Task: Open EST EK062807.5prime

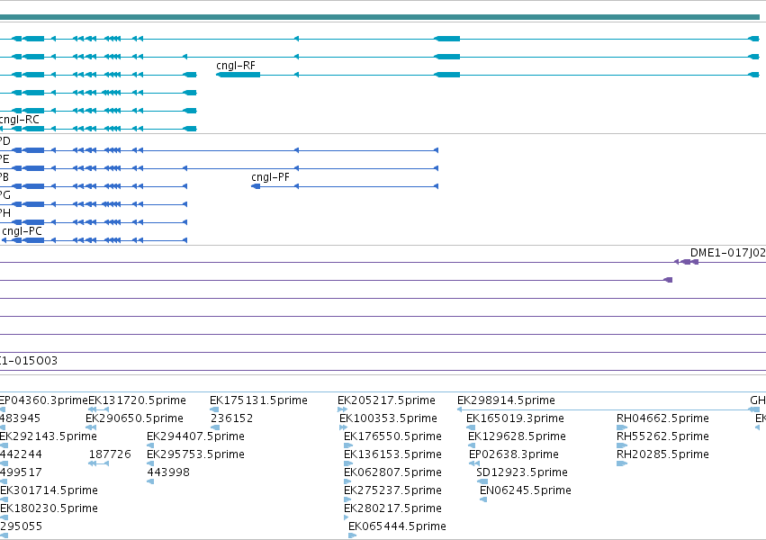Action: coord(392,472)
